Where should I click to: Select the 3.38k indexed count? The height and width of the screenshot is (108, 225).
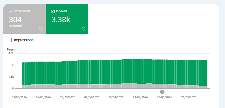(61, 20)
